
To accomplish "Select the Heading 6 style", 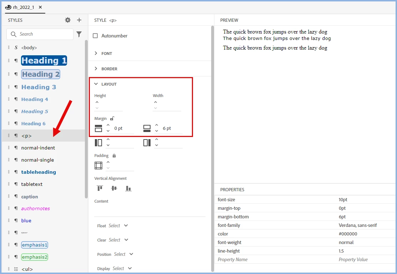I will (34, 123).
